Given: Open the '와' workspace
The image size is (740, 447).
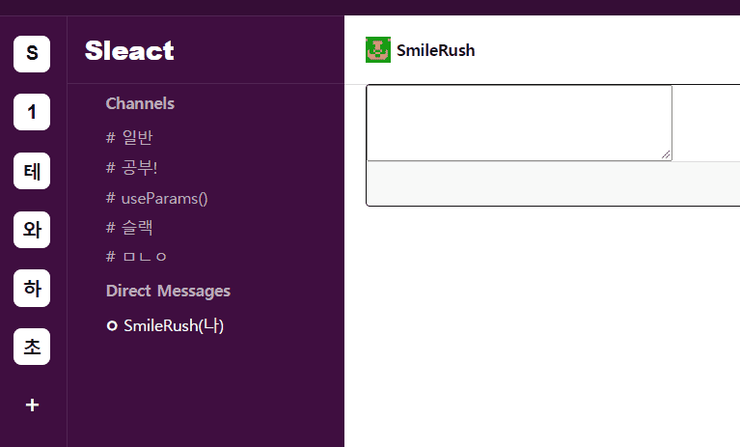Looking at the screenshot, I should [32, 230].
